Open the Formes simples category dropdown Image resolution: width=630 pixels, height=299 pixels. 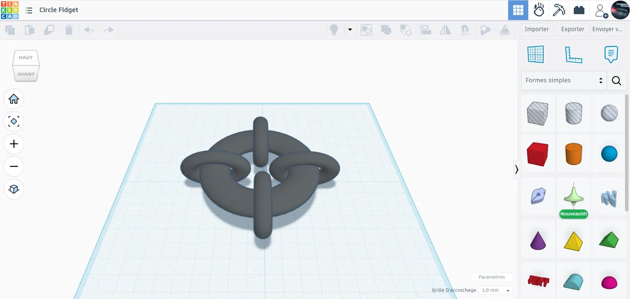(x=563, y=80)
